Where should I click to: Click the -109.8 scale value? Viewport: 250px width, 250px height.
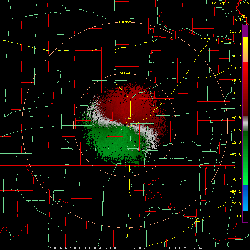pos(234,204)
